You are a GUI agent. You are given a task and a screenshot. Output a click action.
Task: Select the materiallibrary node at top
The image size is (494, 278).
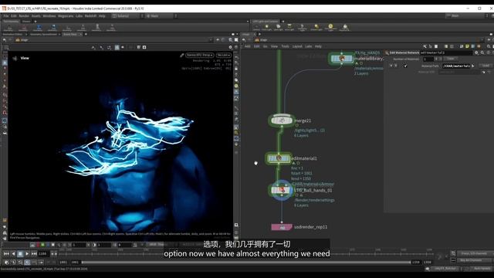point(342,59)
